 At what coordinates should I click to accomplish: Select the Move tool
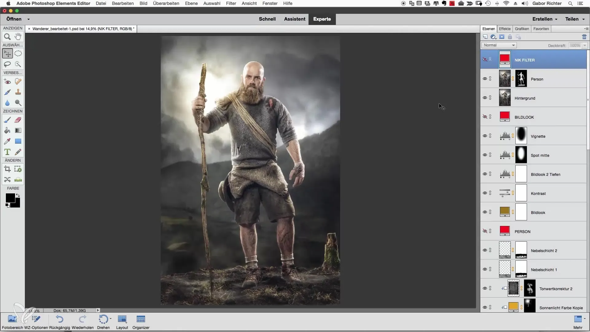[7, 53]
